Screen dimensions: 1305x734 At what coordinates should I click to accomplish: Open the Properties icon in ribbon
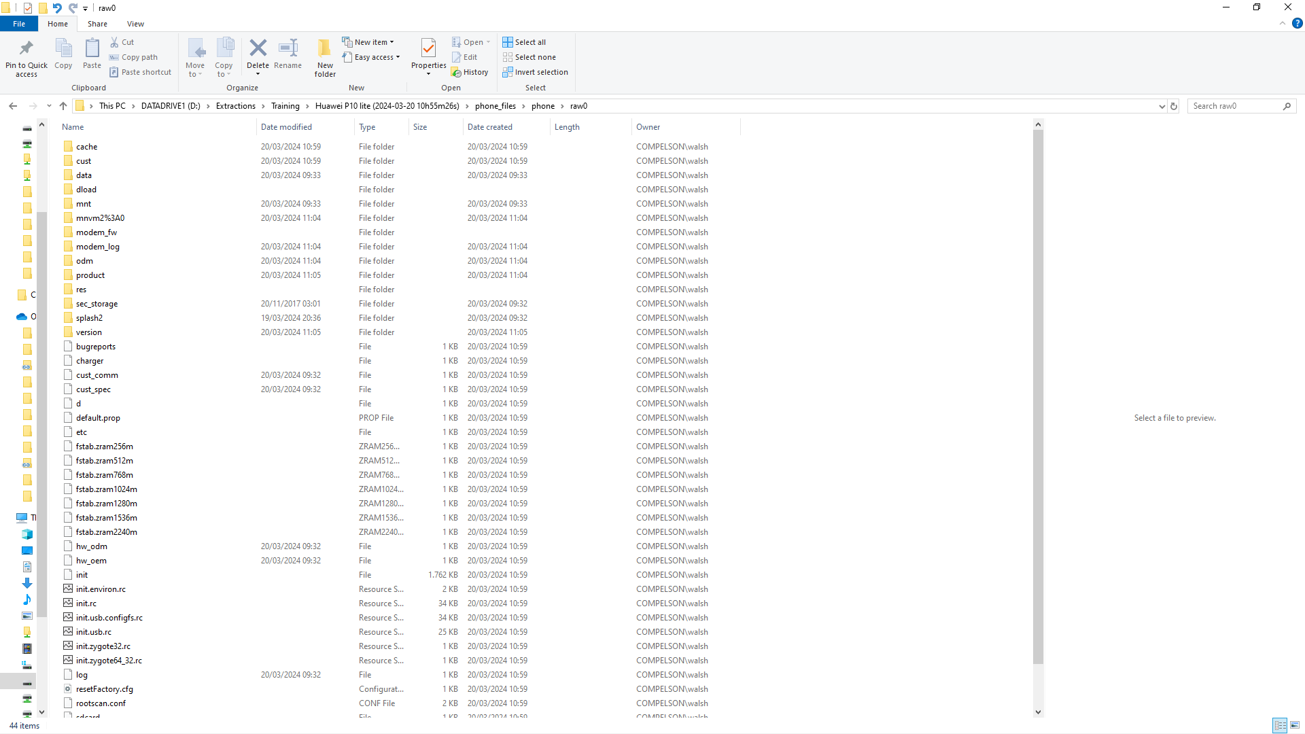pyautogui.click(x=428, y=48)
